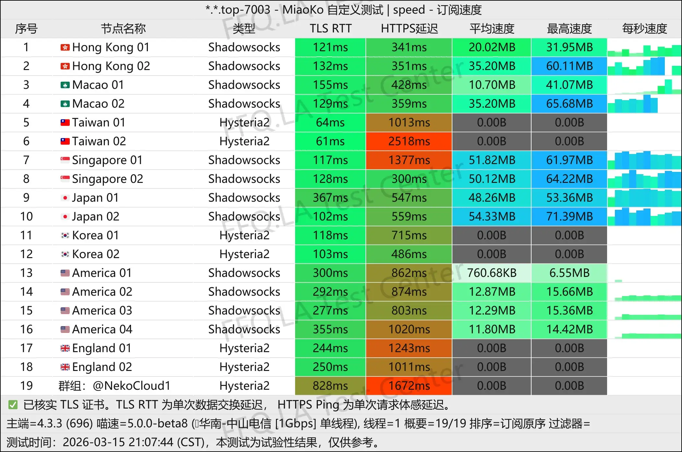682x452 pixels.
Task: Click the 平均速度 column header
Action: [x=492, y=29]
